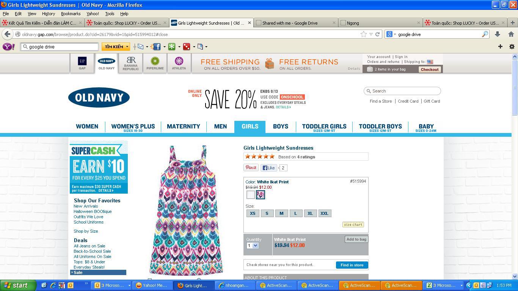Open the History menu
The image size is (518, 291).
point(49,13)
